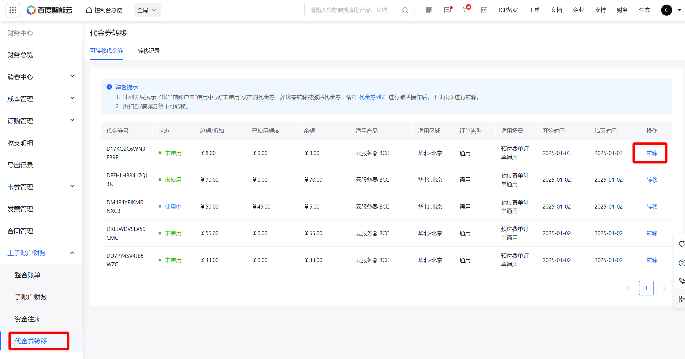Go to previous page arrow
The image size is (685, 359).
point(628,288)
